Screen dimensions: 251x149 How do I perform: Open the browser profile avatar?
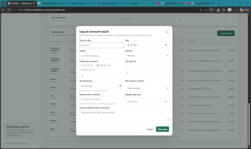230,10
